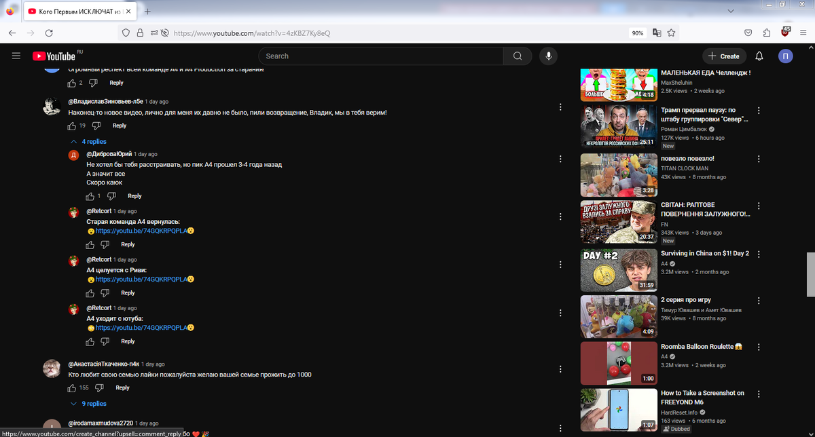This screenshot has width=815, height=437.
Task: Dislike the reply by @ДиброваЮрий
Action: pos(111,196)
